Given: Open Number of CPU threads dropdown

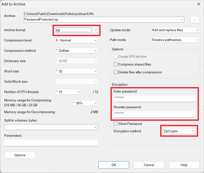Looking at the screenshot, I should pos(68,92).
